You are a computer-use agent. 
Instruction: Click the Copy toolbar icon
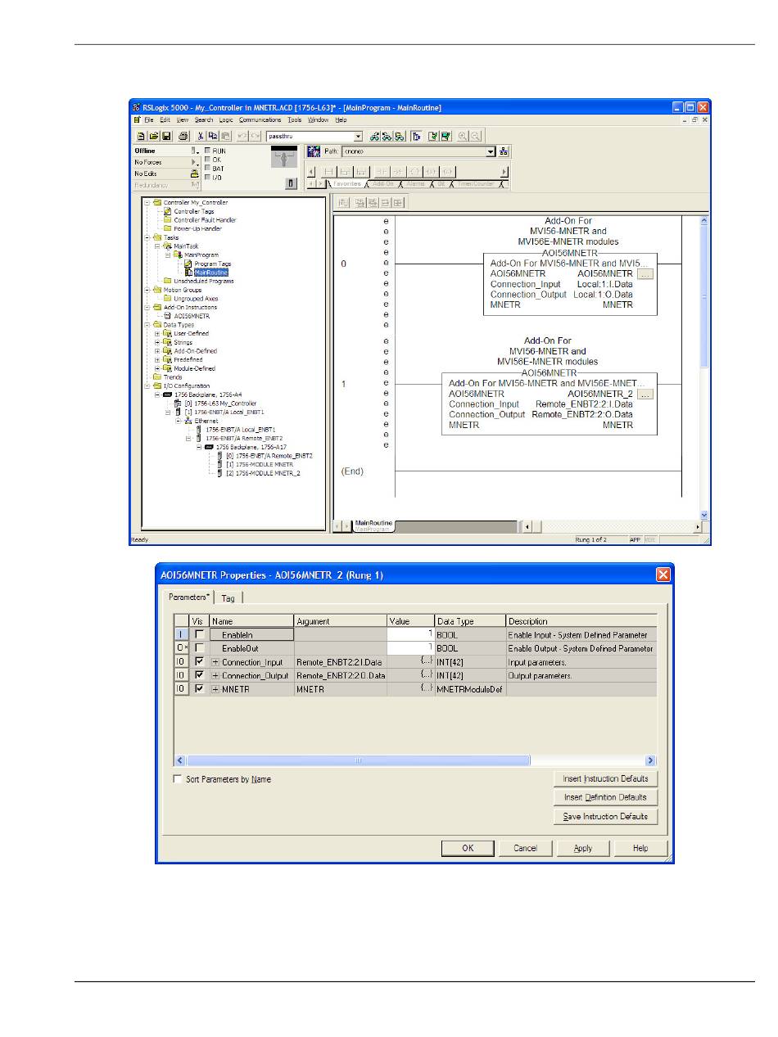[213, 136]
